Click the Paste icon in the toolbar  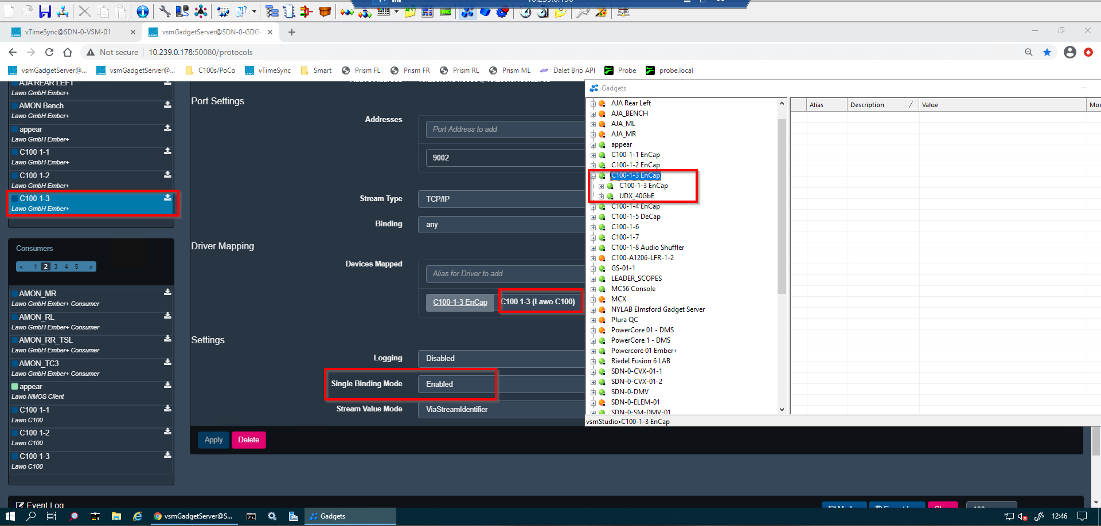[120, 12]
